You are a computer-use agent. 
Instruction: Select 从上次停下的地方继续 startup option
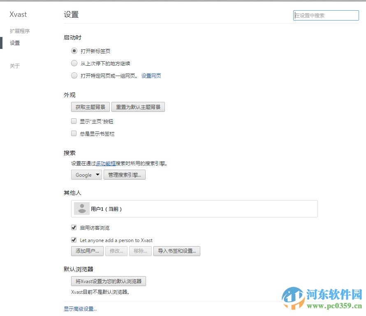pos(74,63)
